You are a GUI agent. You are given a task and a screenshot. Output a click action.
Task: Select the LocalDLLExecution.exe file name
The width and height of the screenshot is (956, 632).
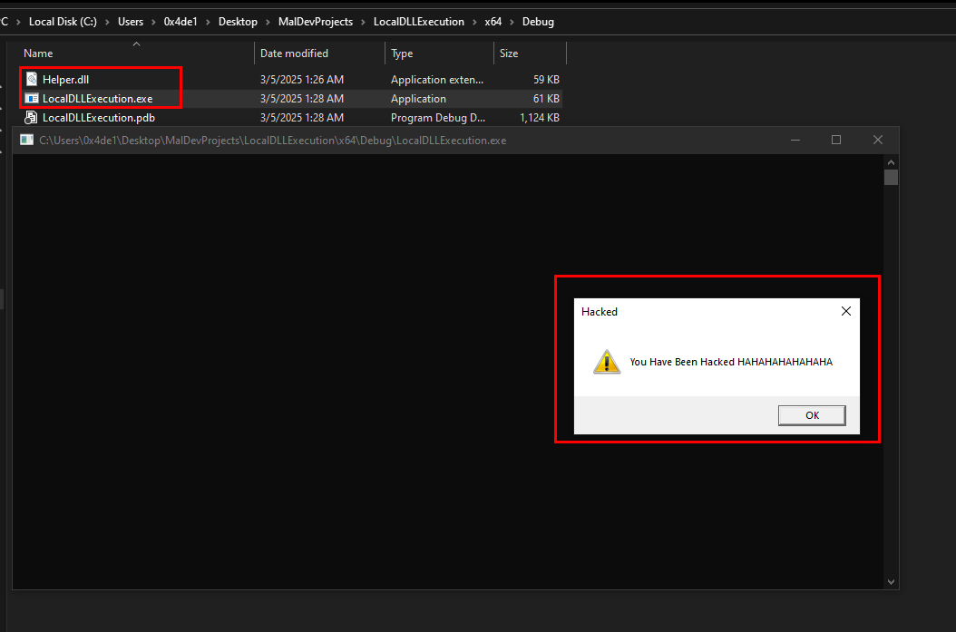coord(98,99)
